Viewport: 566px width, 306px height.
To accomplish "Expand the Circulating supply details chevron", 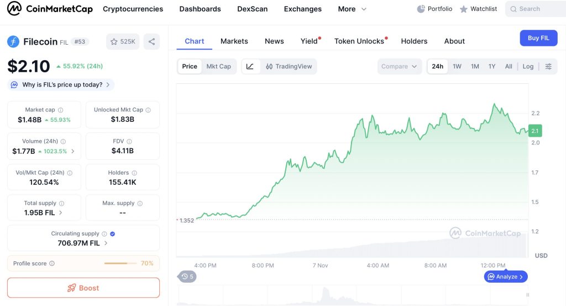I will [106, 243].
